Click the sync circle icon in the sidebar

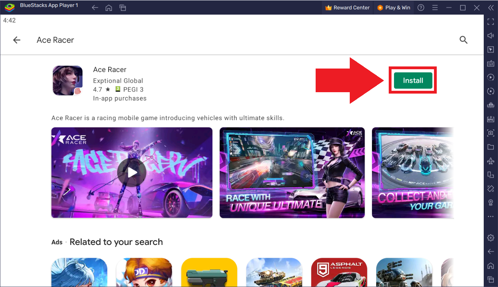[x=491, y=91]
